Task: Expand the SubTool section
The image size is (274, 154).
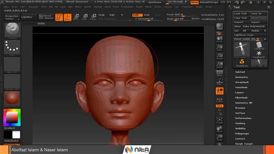Action: [240, 72]
